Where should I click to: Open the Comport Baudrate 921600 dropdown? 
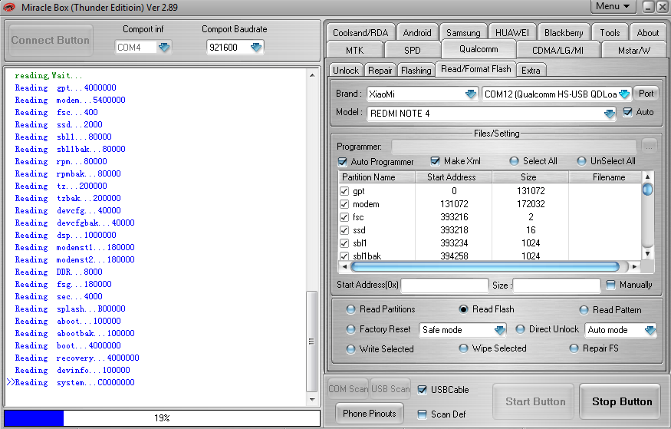pos(256,47)
